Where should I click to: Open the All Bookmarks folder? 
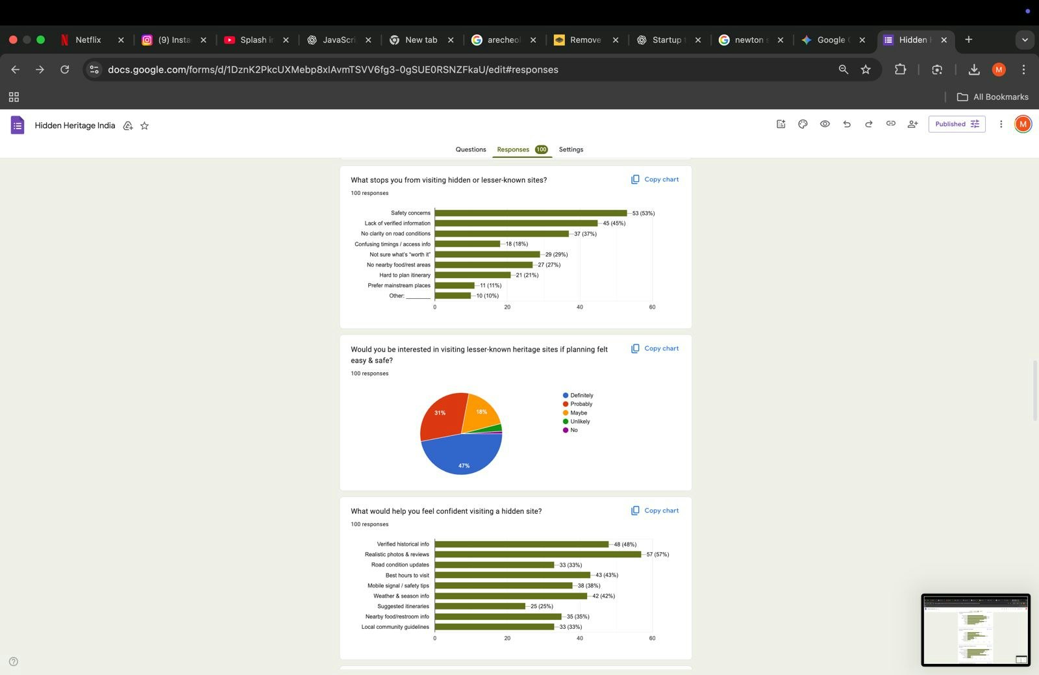coord(993,97)
